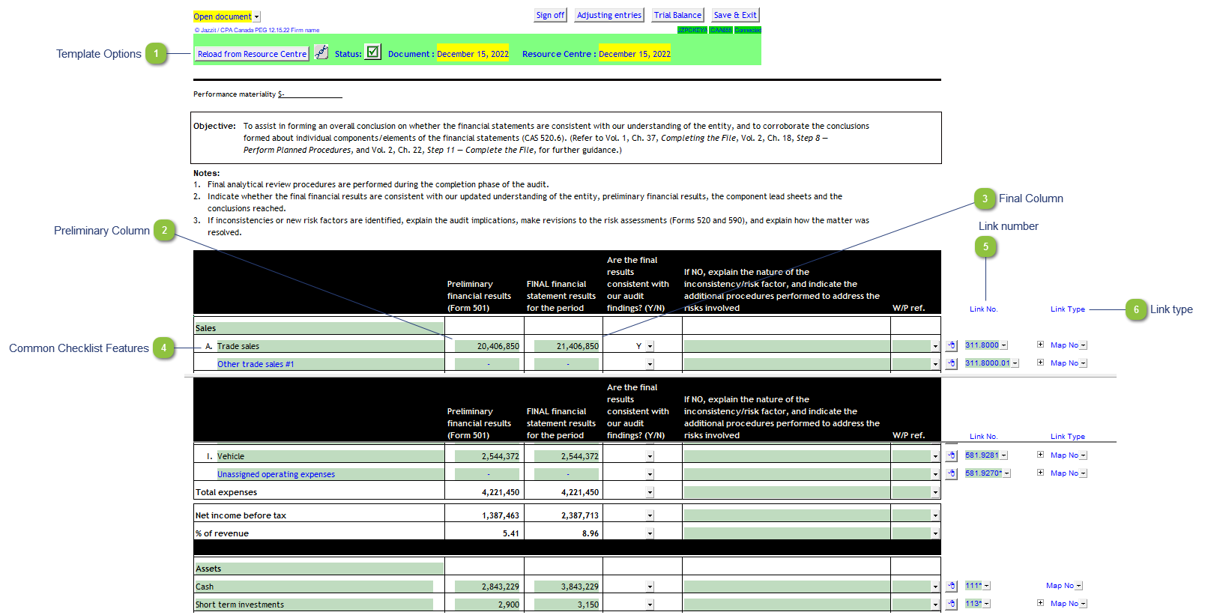
Task: Open the 581.9270* link number dropdown
Action: pos(1007,473)
